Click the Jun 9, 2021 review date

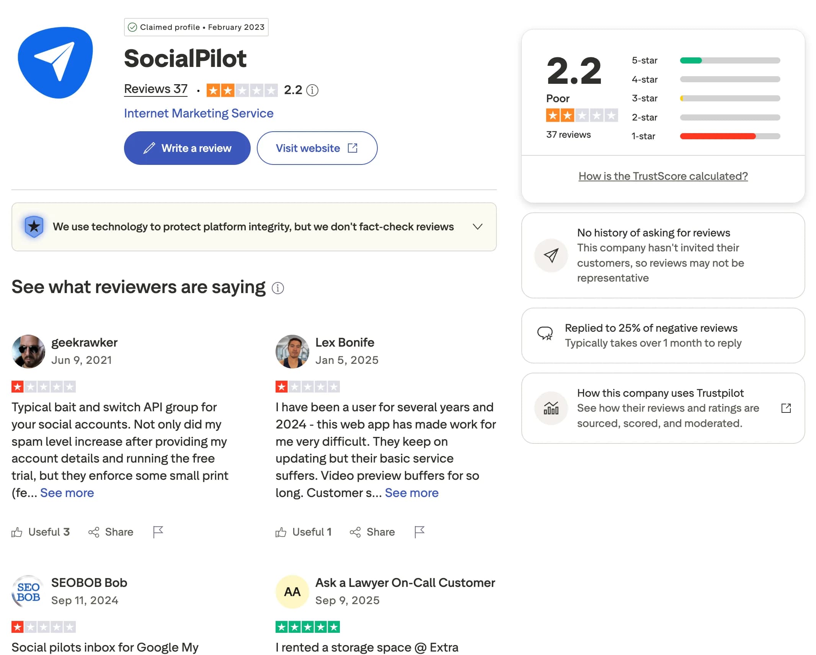82,360
